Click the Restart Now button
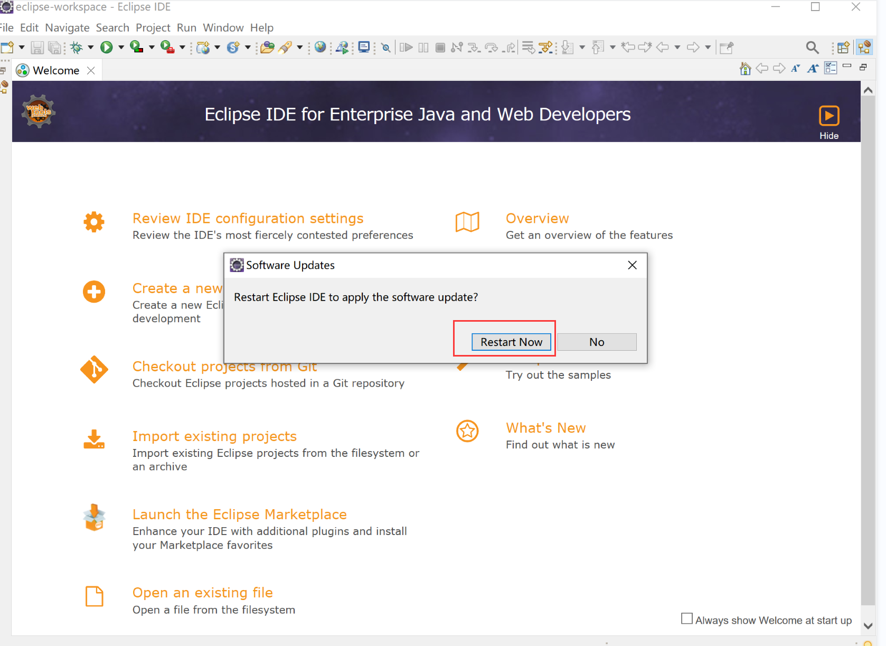Screen dimensions: 886x646 pyautogui.click(x=511, y=342)
